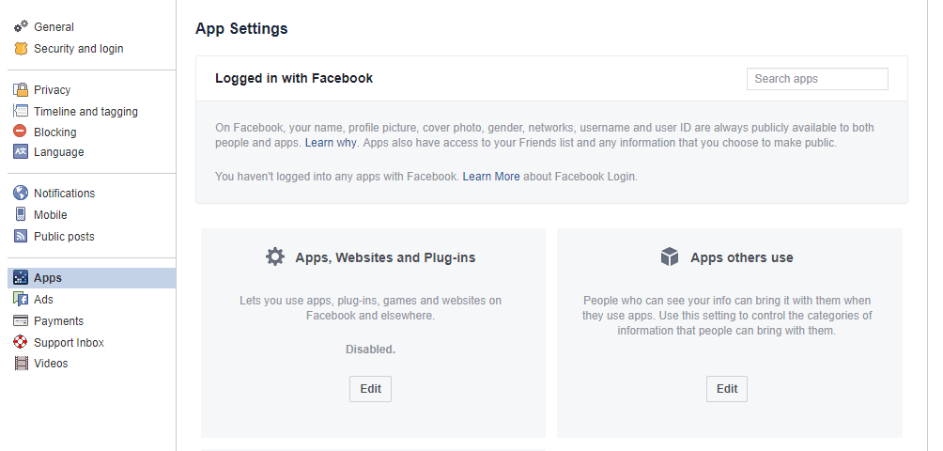
Task: Follow the 'Learn why' link
Action: (x=331, y=143)
